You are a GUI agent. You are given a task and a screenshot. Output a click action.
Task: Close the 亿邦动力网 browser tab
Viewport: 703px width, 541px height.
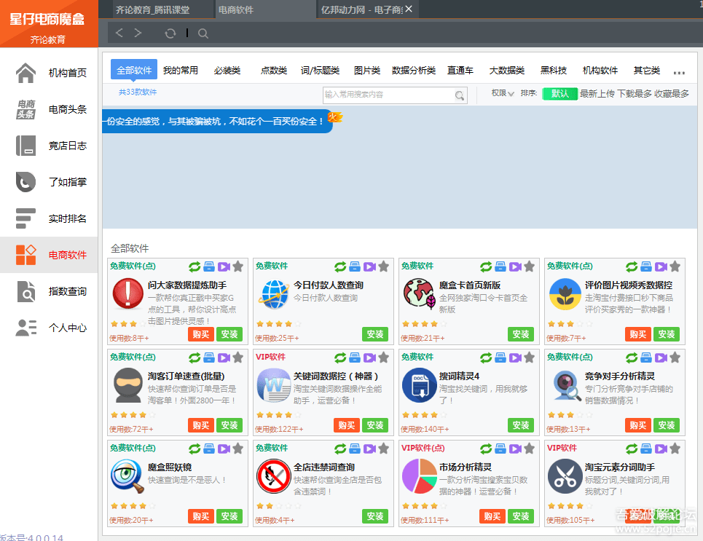click(x=409, y=9)
